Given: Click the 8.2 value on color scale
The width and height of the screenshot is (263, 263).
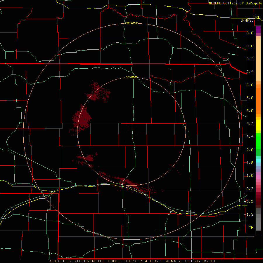Looking at the screenshot, I should pos(250,59).
